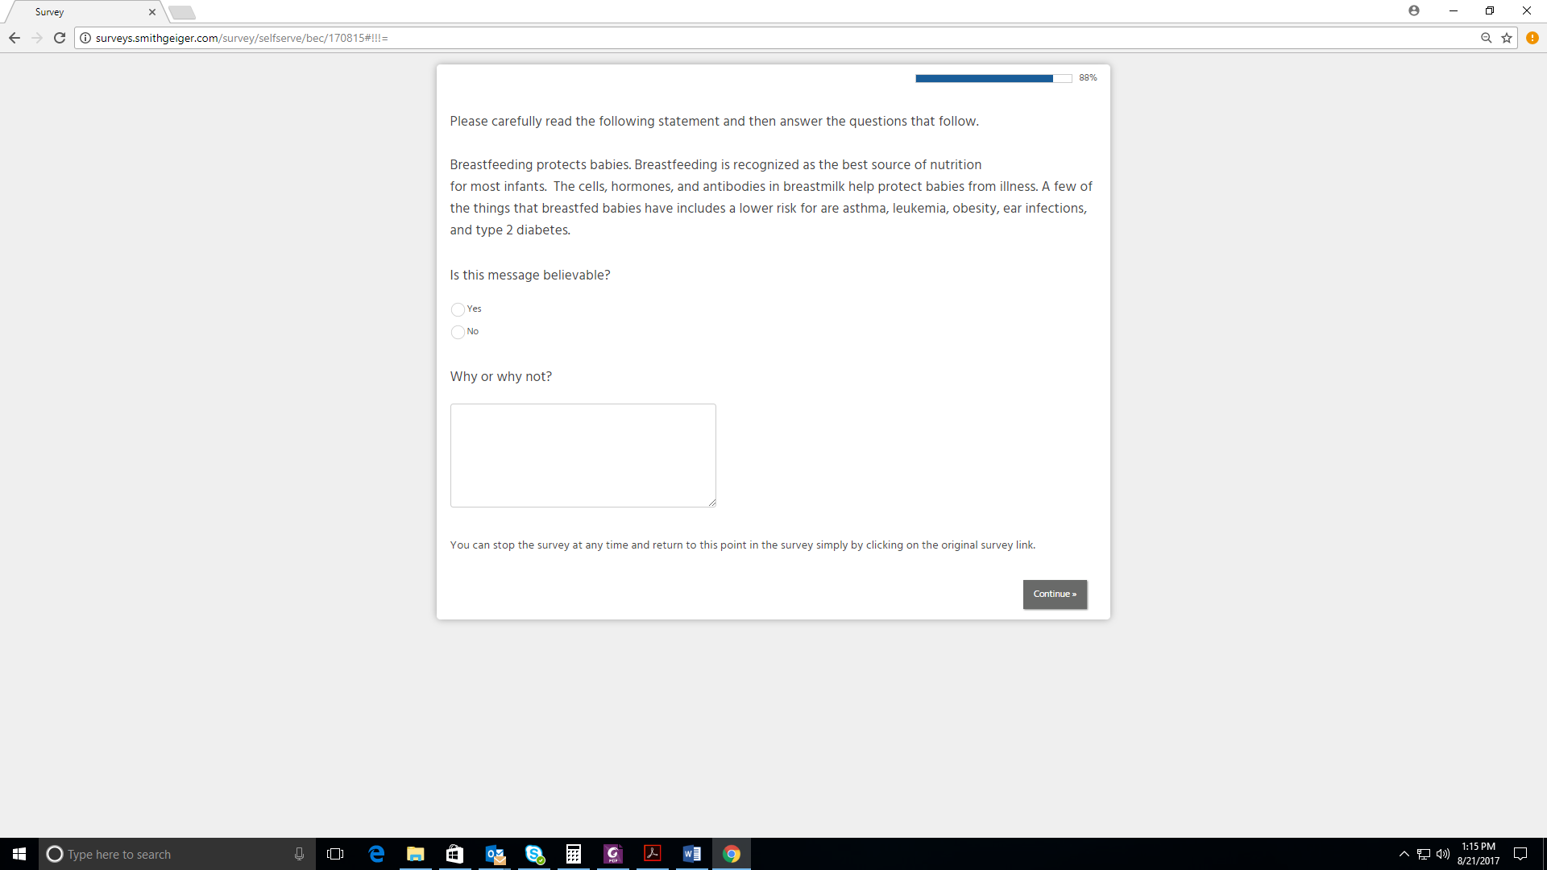Select the Survey browser tab
Viewport: 1547px width, 870px height.
81,12
